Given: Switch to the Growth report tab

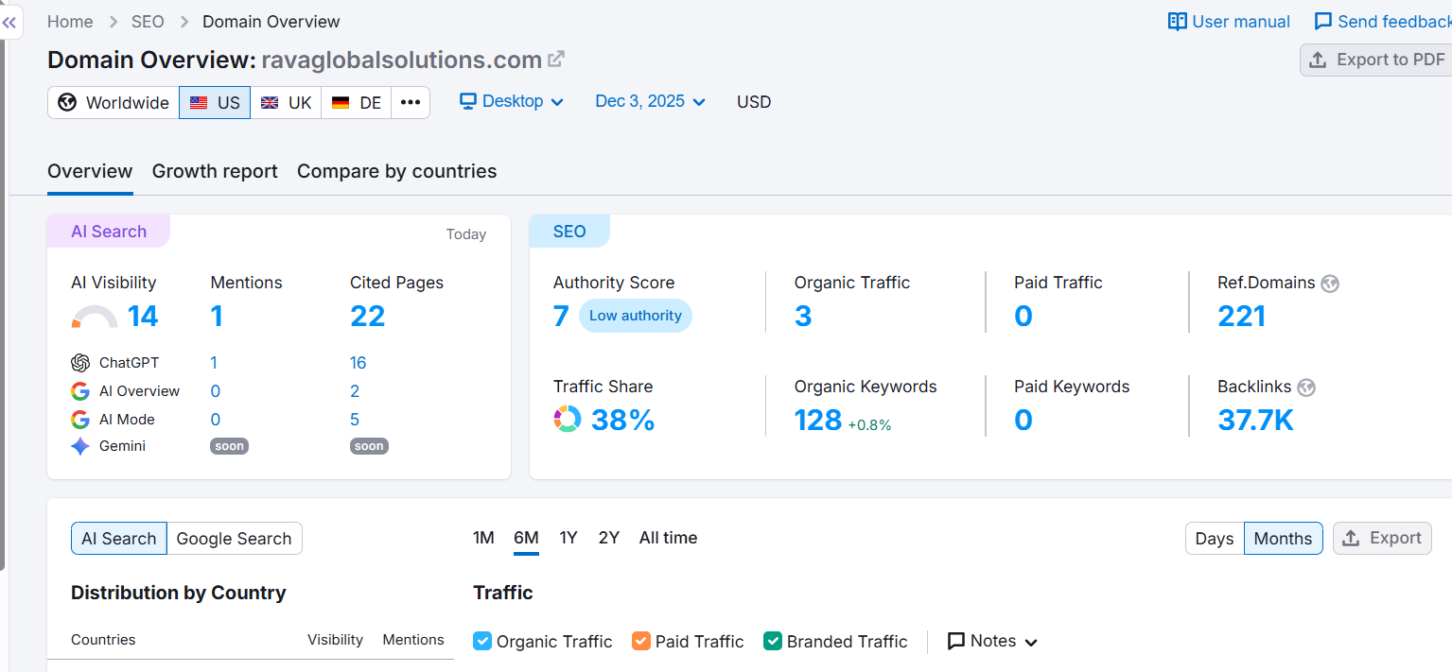Looking at the screenshot, I should click(215, 171).
